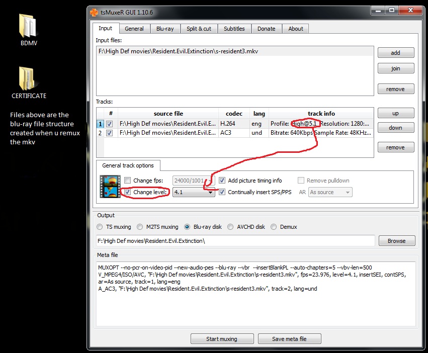Open the About tab
This screenshot has width=428, height=353.
296,29
